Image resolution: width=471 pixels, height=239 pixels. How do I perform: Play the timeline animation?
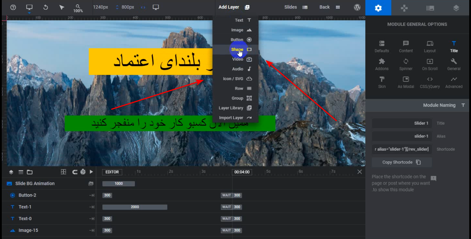[x=91, y=172]
